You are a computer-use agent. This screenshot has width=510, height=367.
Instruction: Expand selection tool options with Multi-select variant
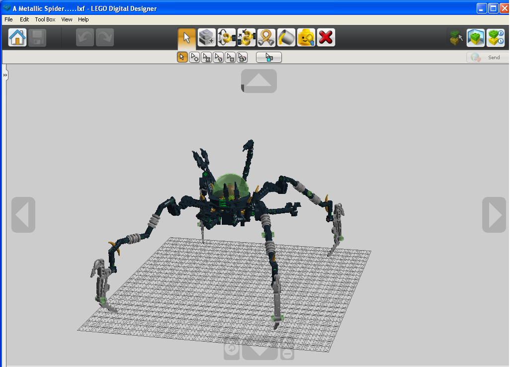[194, 57]
